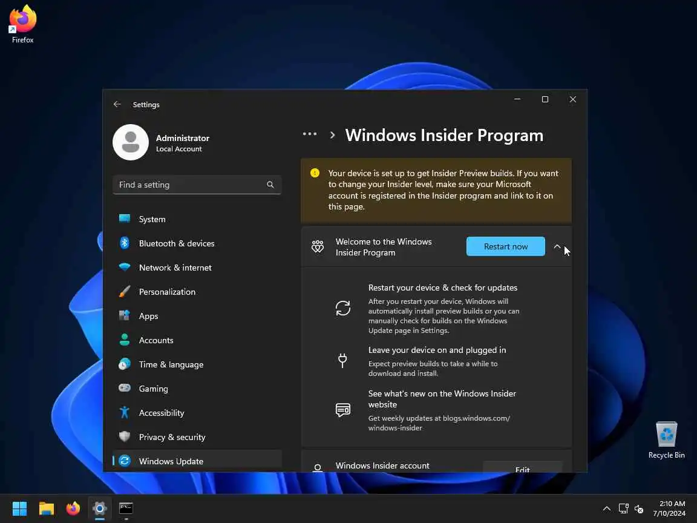The height and width of the screenshot is (523, 697).
Task: Click the Network wifi icon in sidebar
Action: pos(125,268)
